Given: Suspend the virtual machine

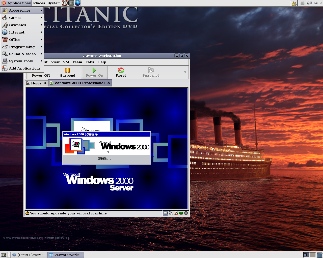Looking at the screenshot, I should (x=67, y=73).
